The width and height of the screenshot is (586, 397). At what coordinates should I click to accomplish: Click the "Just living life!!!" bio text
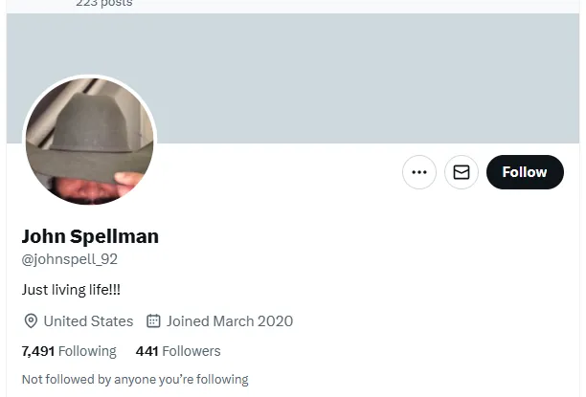[71, 289]
